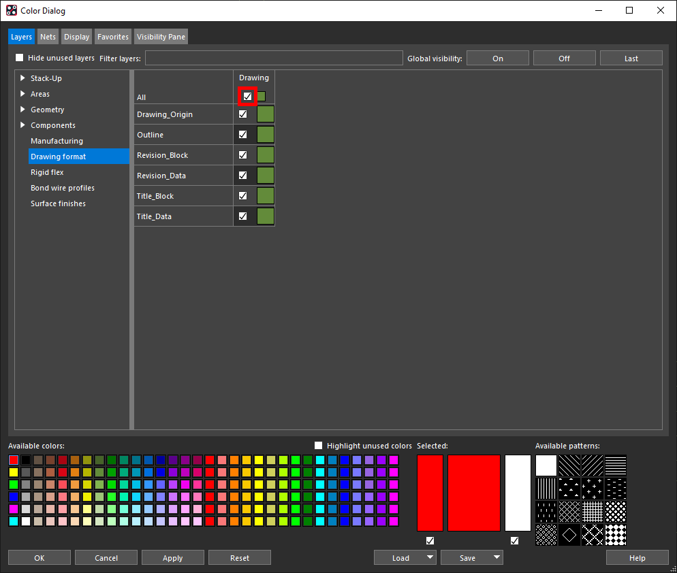
Task: Toggle Revision_Data visibility checkbox
Action: [242, 175]
